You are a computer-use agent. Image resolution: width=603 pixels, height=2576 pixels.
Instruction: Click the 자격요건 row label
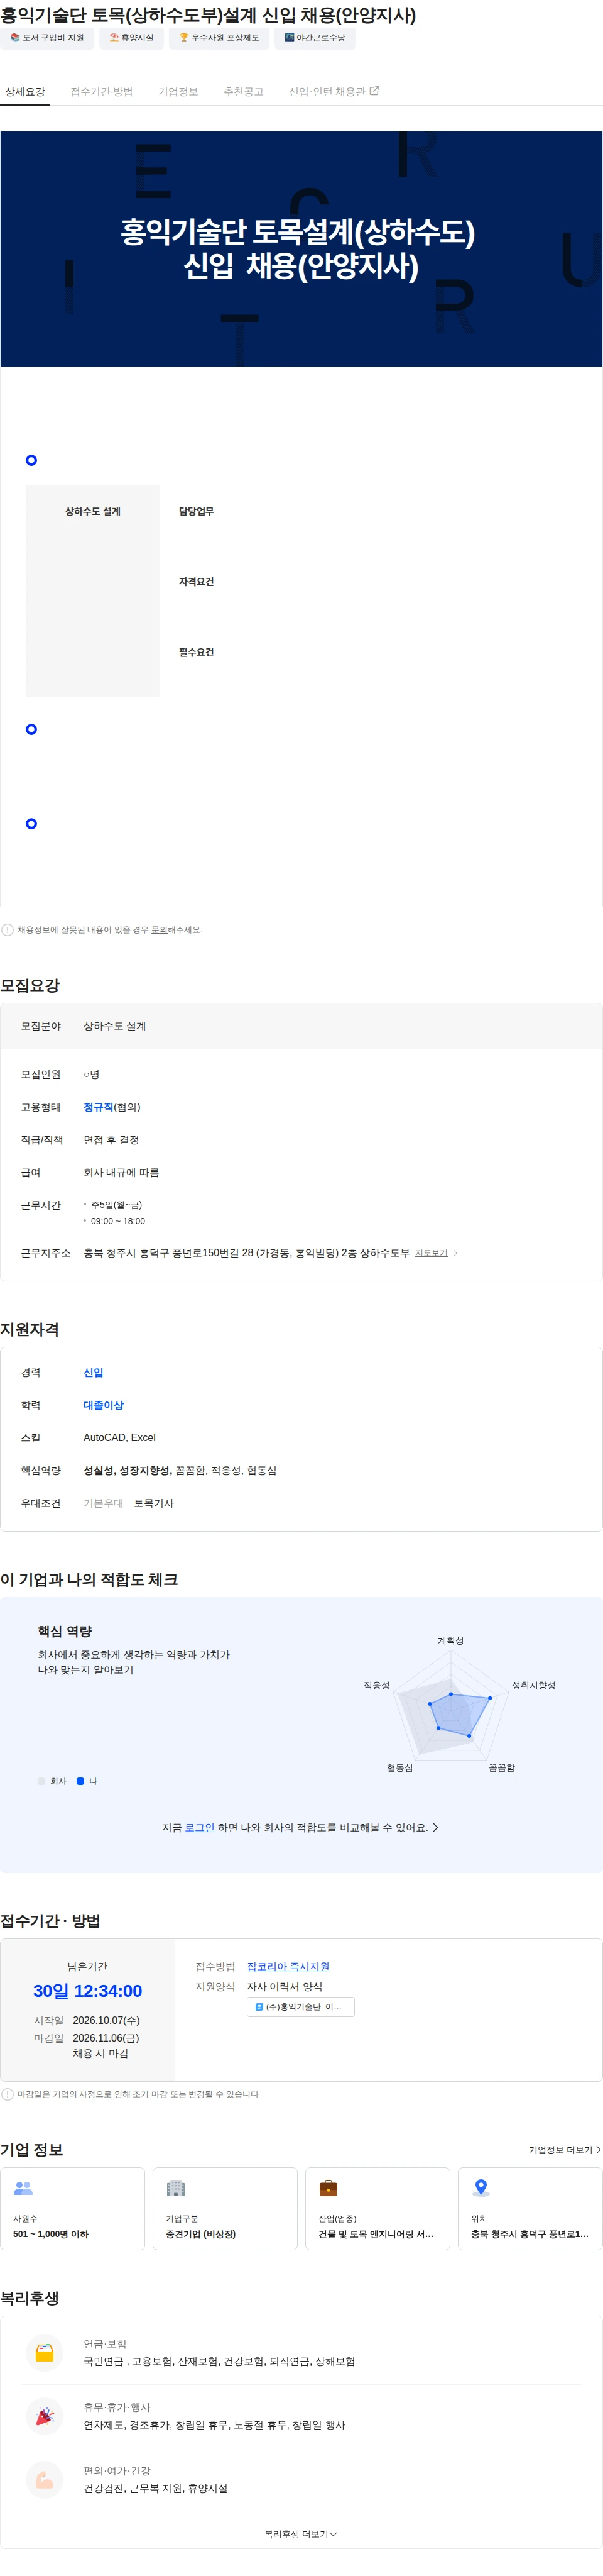coord(197,581)
